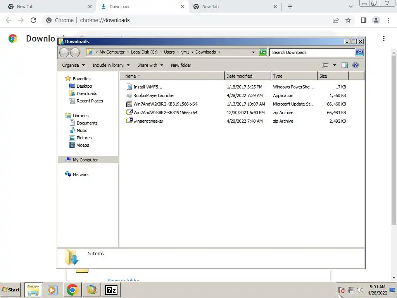
Task: Open Chrome side panel icon
Action: point(364,20)
